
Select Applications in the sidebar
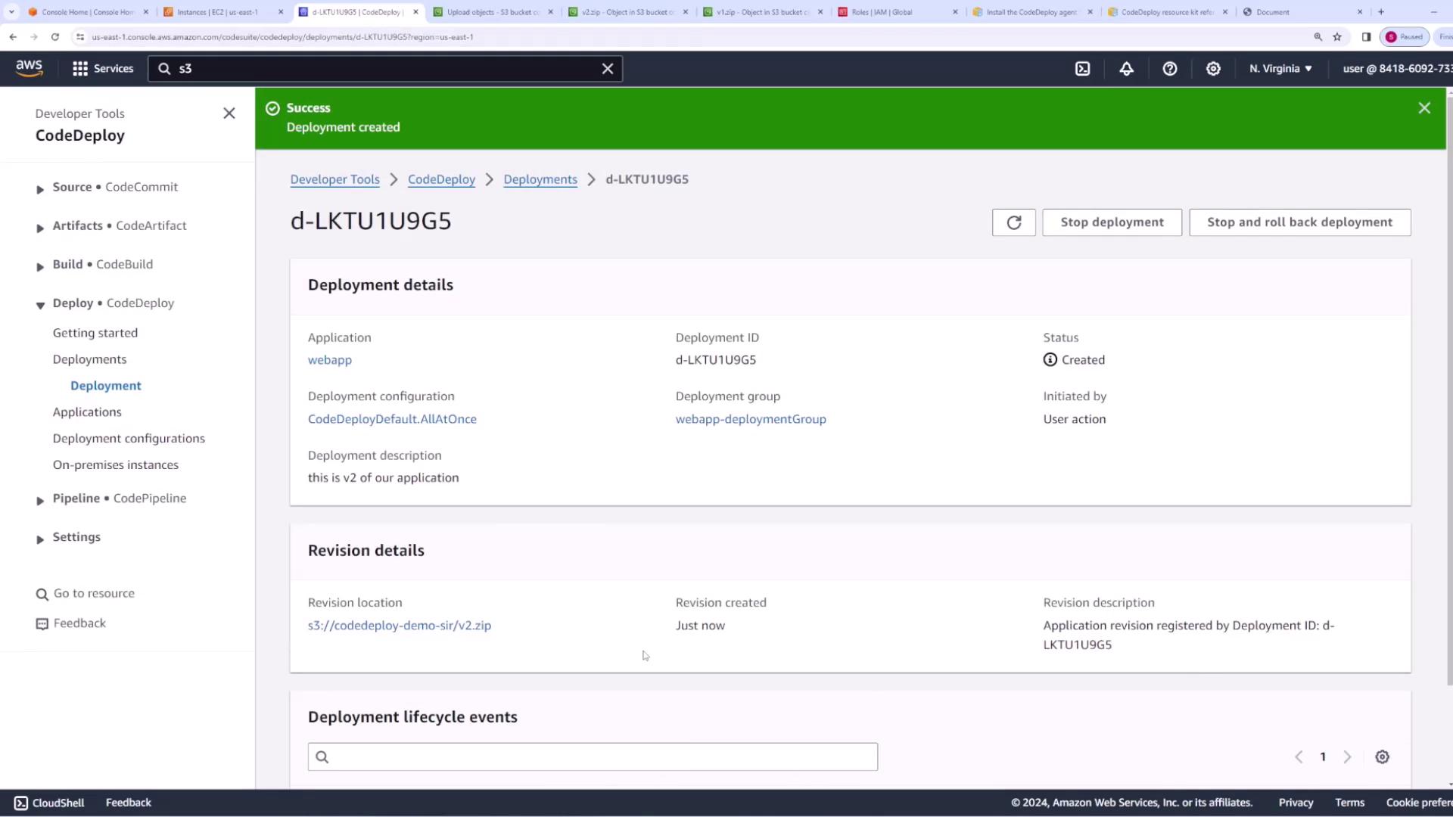tap(87, 412)
